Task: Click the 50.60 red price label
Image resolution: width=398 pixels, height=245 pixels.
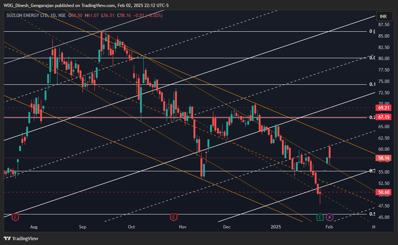Action: coord(384,192)
